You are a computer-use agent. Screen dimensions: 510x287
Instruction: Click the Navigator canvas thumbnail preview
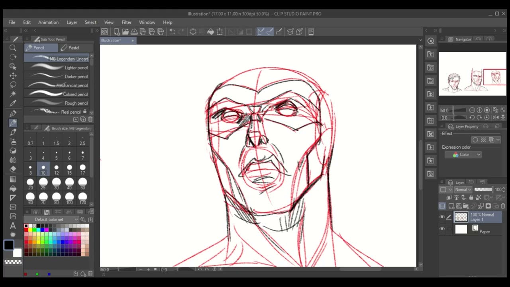tap(473, 74)
